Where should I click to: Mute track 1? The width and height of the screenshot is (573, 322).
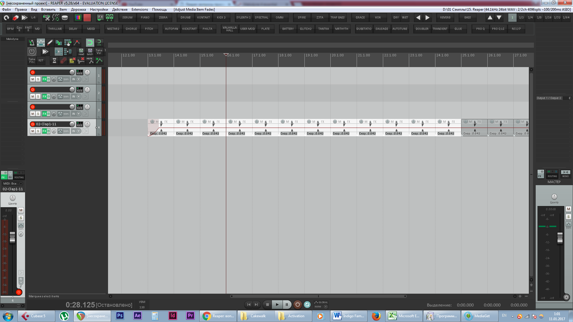tap(33, 79)
